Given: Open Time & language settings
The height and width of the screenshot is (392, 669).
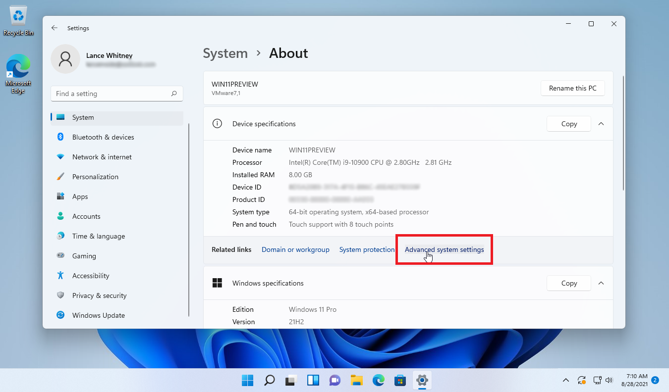Looking at the screenshot, I should 117,236.
